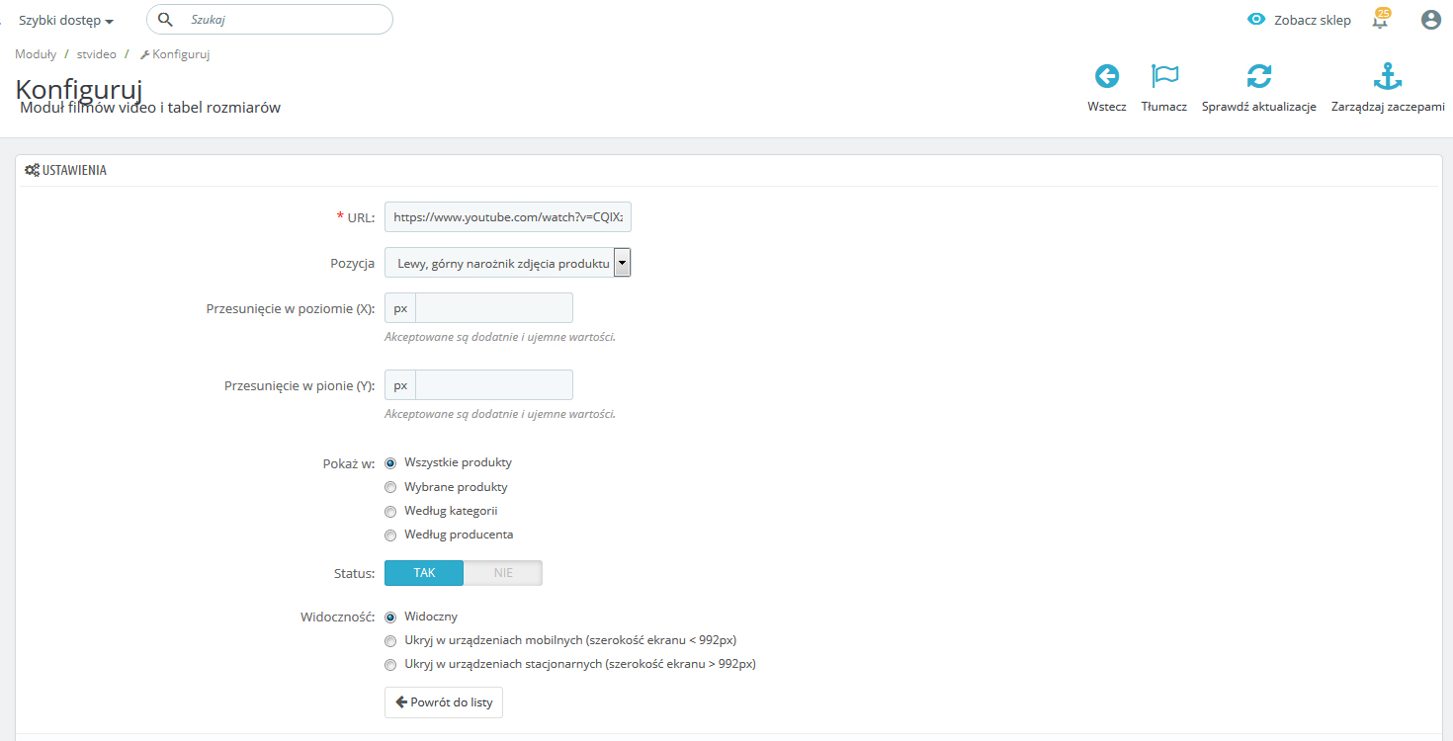Select Ukryj w urządzeniach mobilnych option
This screenshot has height=741, width=1453.
pyautogui.click(x=390, y=640)
